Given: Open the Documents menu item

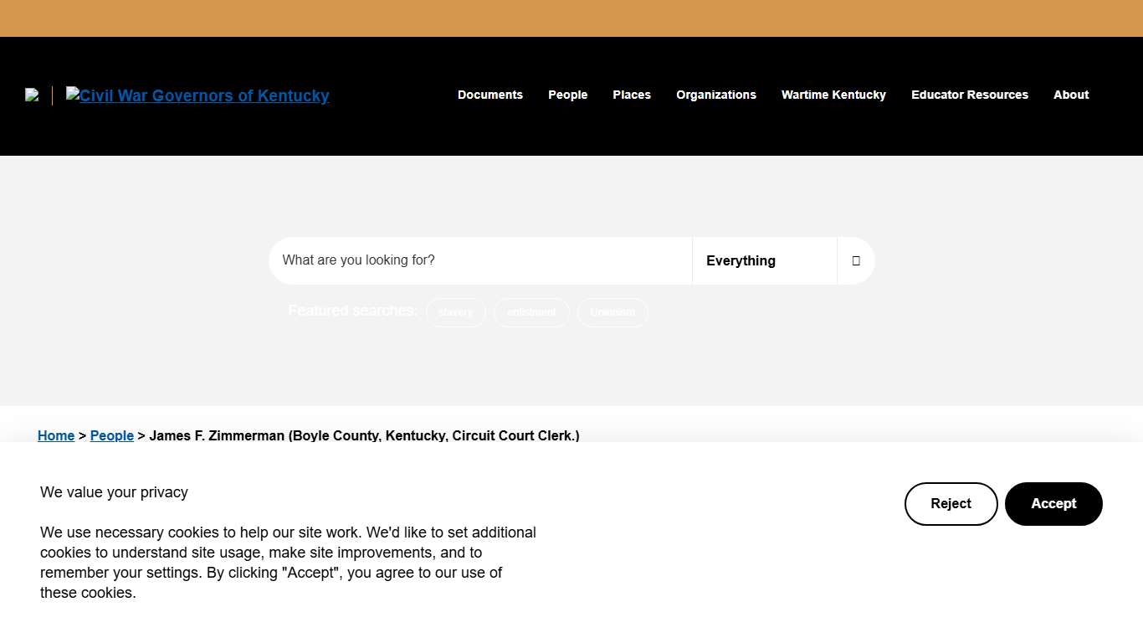Looking at the screenshot, I should 490,95.
